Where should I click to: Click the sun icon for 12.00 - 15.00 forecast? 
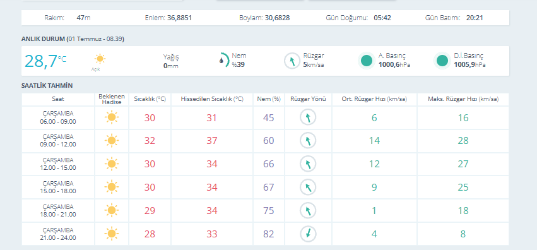[x=112, y=164]
